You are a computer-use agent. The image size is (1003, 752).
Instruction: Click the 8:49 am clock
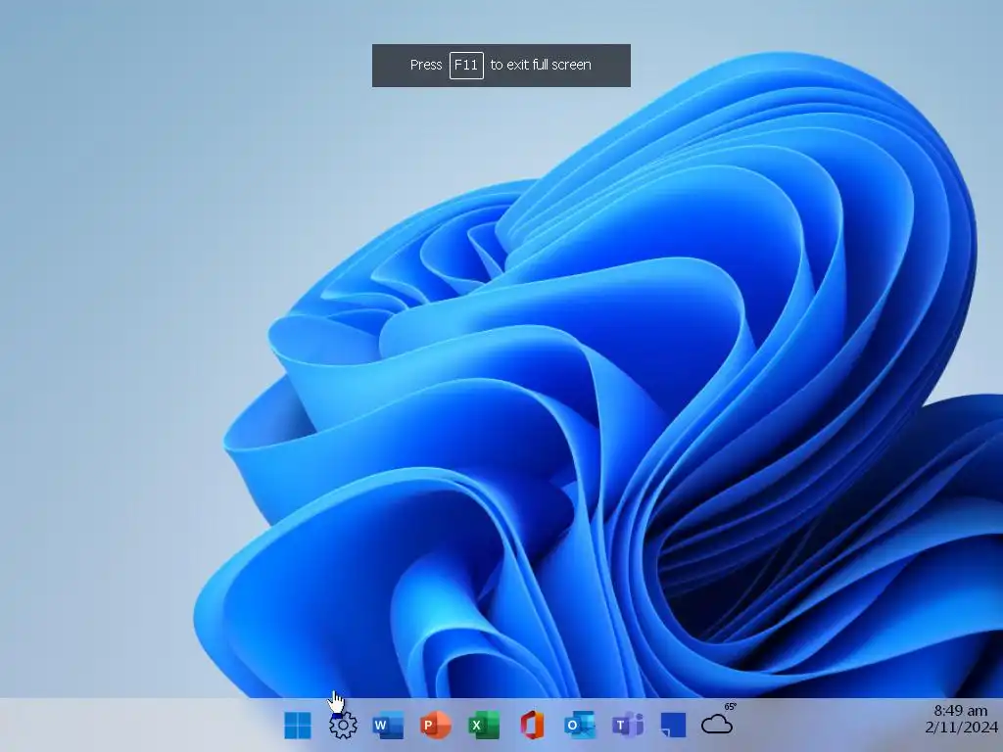click(960, 711)
